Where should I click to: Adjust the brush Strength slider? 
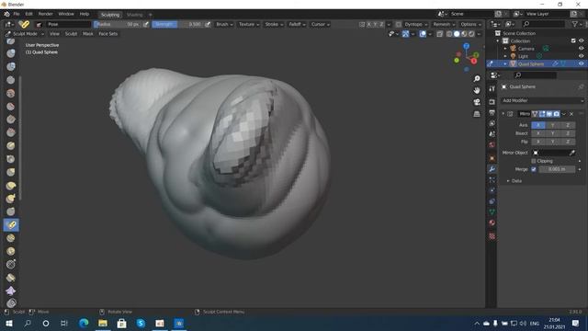(x=177, y=25)
